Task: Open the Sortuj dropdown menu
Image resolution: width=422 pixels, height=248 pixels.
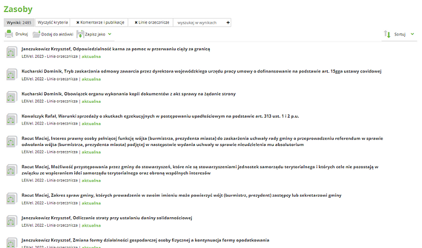Action: pyautogui.click(x=404, y=34)
